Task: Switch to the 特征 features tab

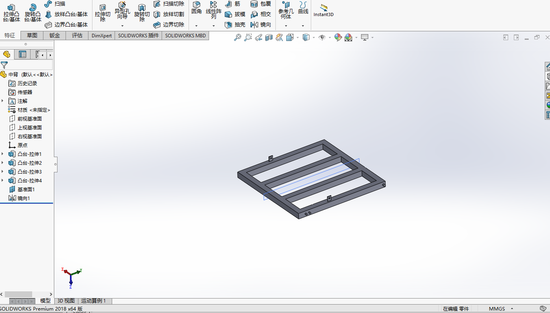Action: [10, 35]
